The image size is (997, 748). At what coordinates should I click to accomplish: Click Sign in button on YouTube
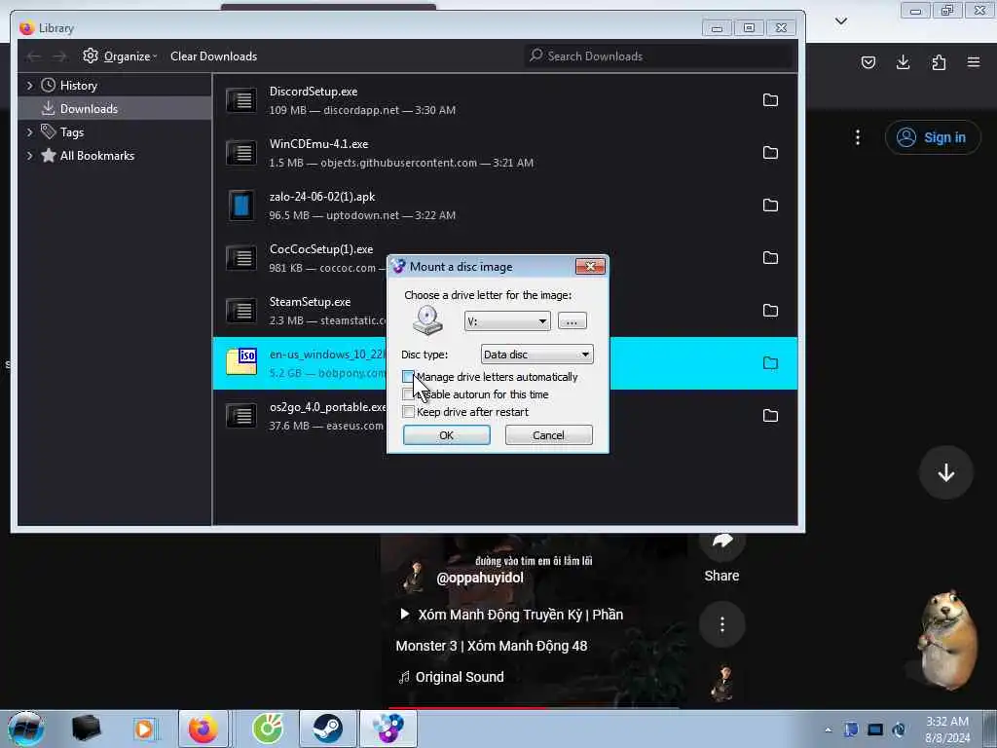(x=932, y=137)
